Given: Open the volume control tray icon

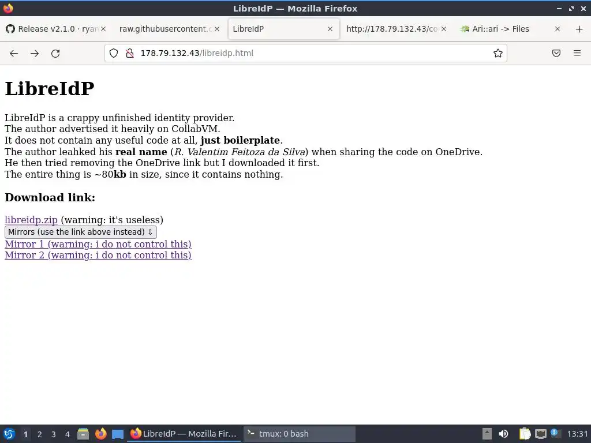Looking at the screenshot, I should pos(503,434).
